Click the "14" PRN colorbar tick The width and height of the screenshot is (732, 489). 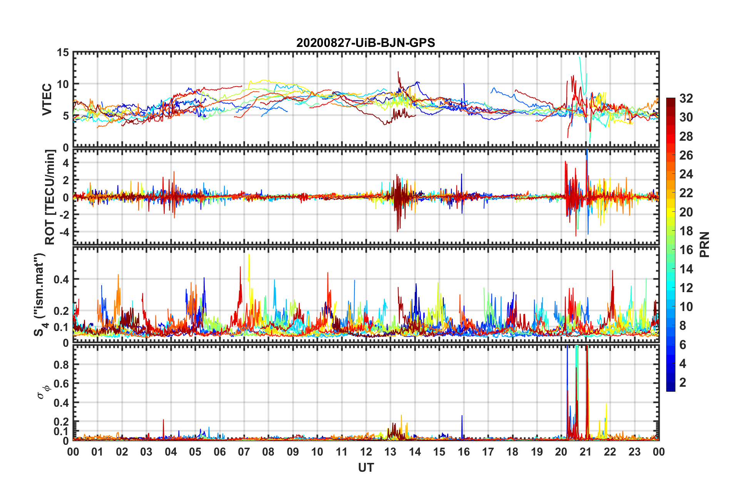[686, 269]
